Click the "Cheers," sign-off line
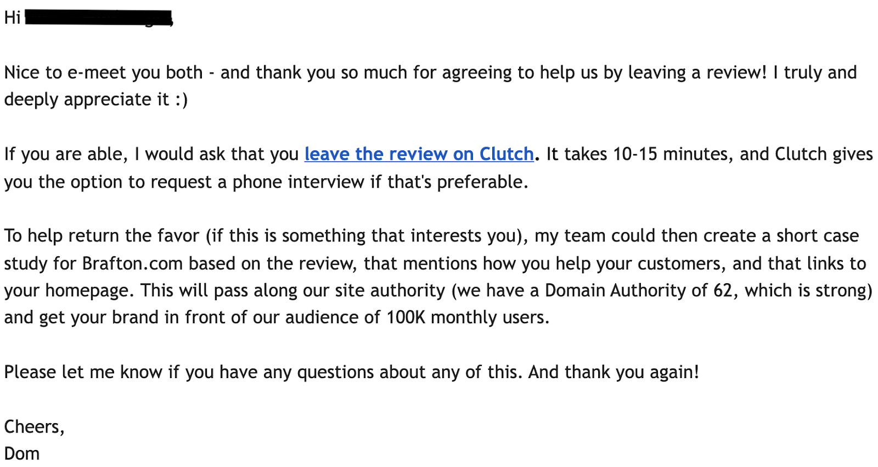878x467 pixels. (x=34, y=426)
